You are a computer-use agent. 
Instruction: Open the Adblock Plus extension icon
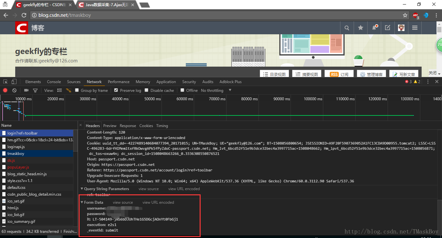(416, 15)
